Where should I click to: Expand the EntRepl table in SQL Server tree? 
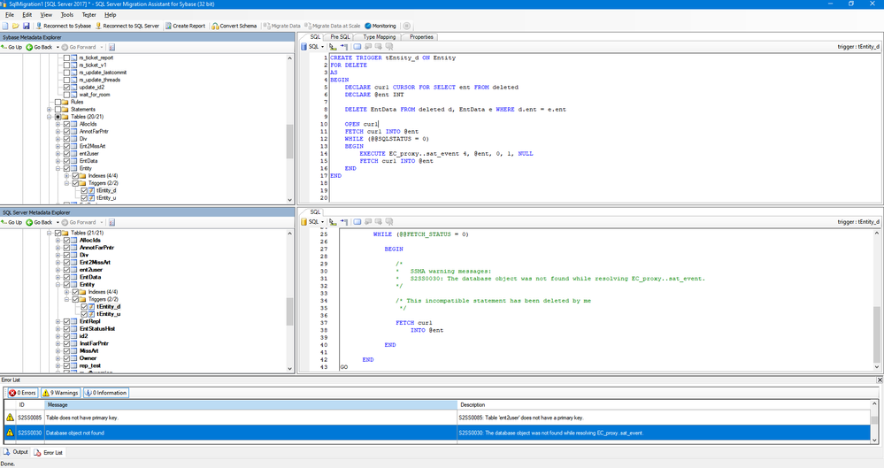58,321
